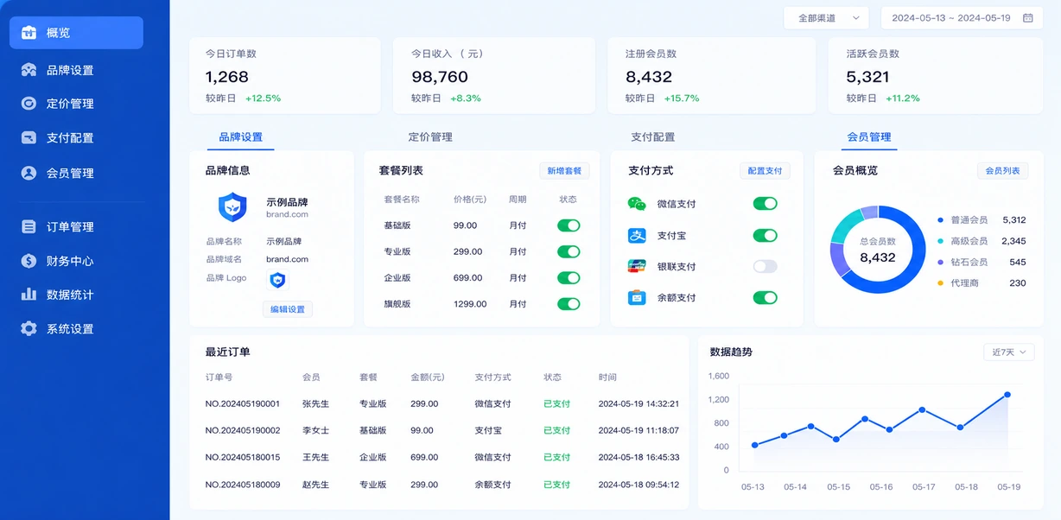
Task: Disable the 旗舰版 plan status switch
Action: [569, 304]
